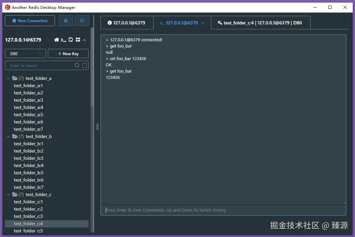The width and height of the screenshot is (355, 237).
Task: Select the test_folder_a folder icon
Action: tap(15, 78)
